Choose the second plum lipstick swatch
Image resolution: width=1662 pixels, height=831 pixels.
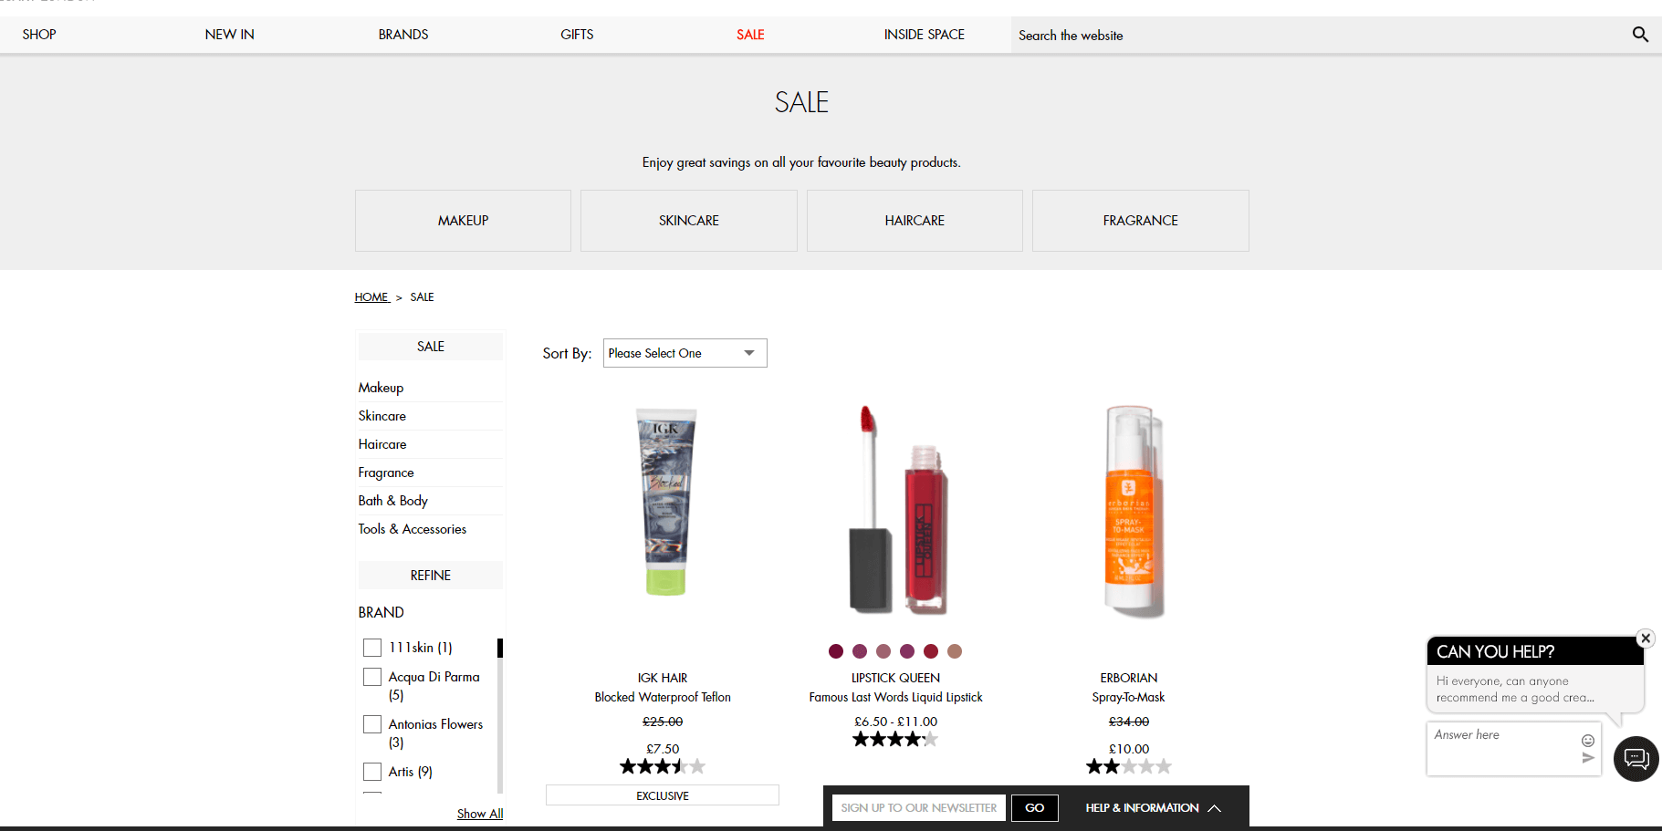[860, 651]
